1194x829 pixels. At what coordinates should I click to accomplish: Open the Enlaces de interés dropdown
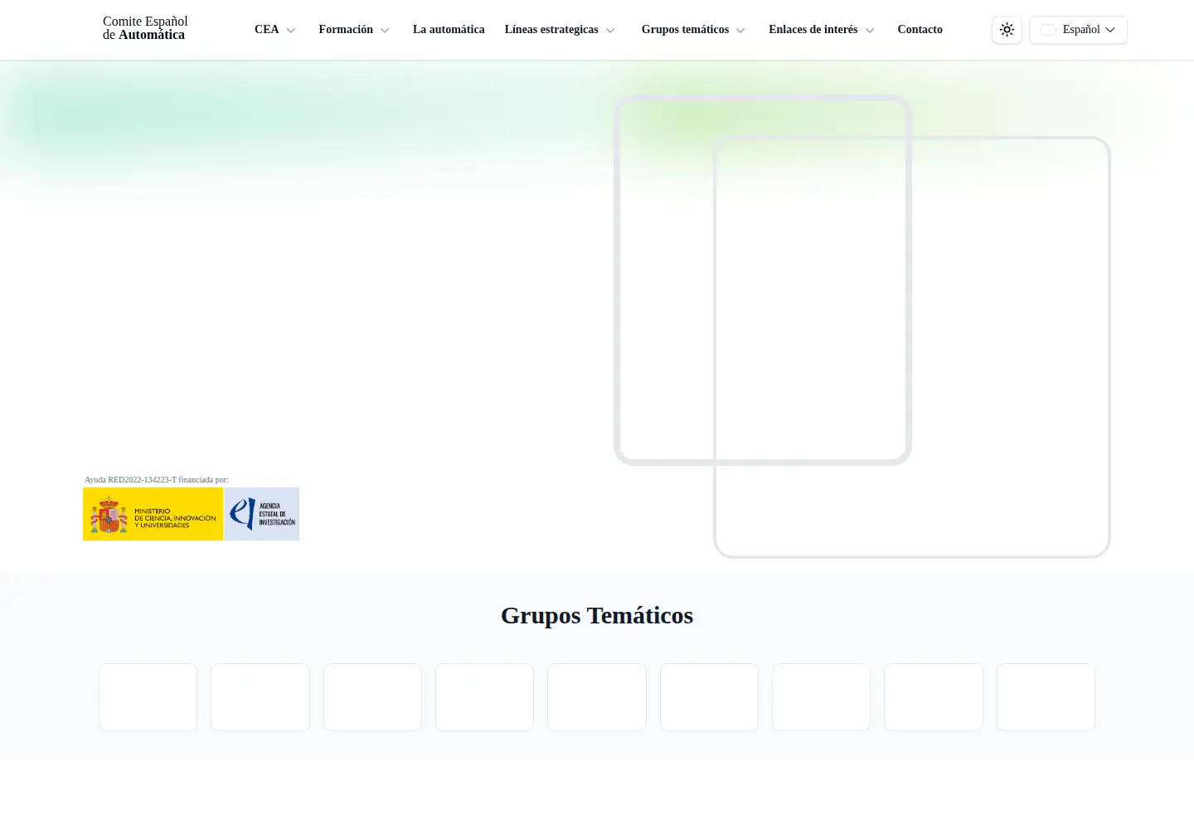822,30
